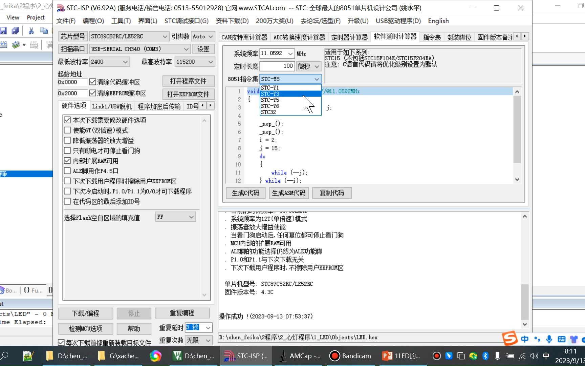Viewport: 585px width, 366px height.
Task: Open the Flash fill value FF dropdown
Action: (x=176, y=217)
